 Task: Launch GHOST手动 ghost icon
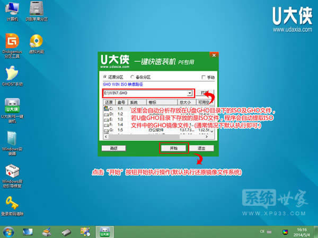12,76
